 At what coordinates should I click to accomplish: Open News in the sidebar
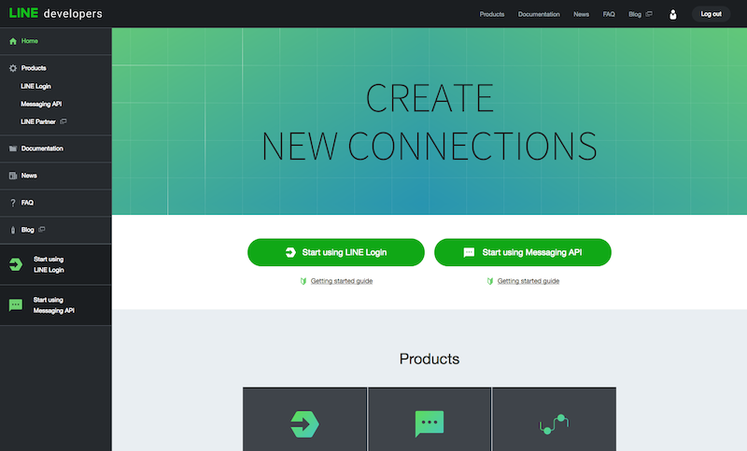[29, 176]
